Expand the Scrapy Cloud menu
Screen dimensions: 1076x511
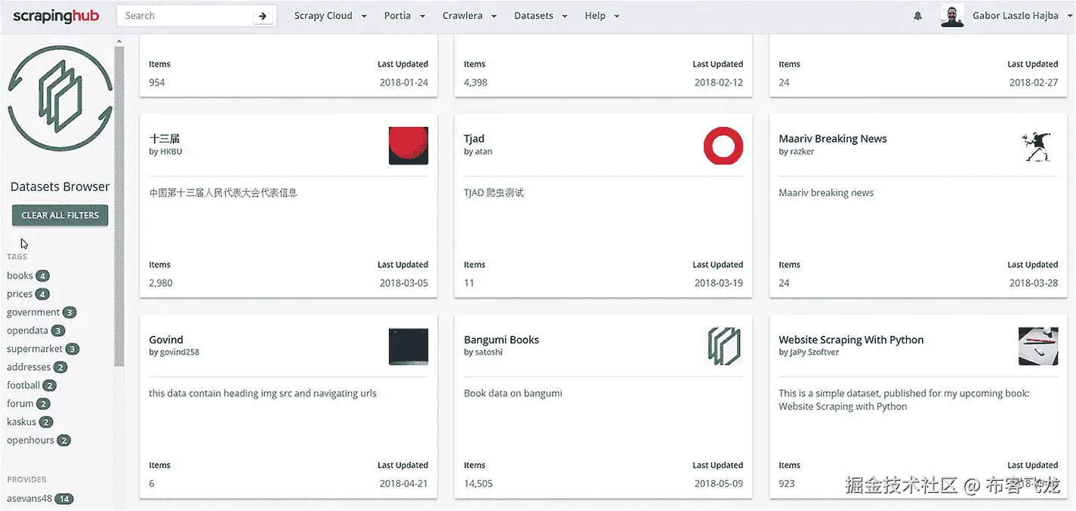[330, 16]
